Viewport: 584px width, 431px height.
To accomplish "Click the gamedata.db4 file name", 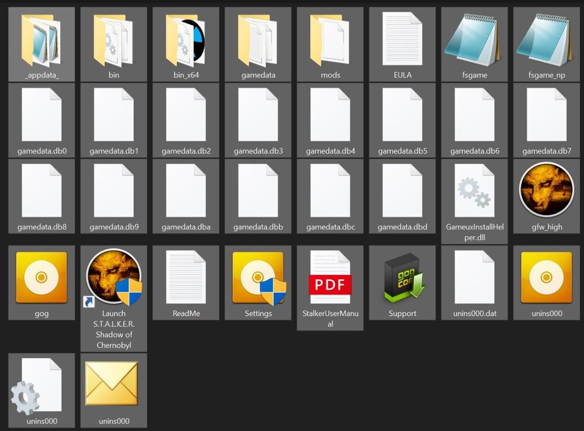I will coord(331,151).
